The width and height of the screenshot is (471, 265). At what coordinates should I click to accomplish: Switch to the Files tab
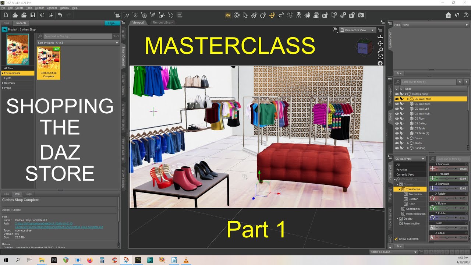pyautogui.click(x=6, y=23)
